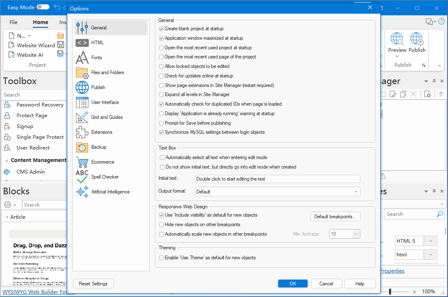Click the open folder icon in ribbon
This screenshot has width=448, height=297.
61,36
